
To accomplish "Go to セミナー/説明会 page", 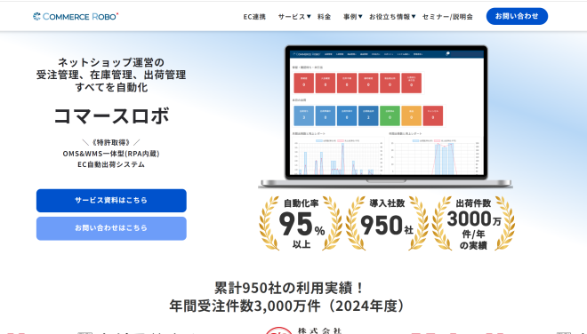I will pyautogui.click(x=447, y=17).
